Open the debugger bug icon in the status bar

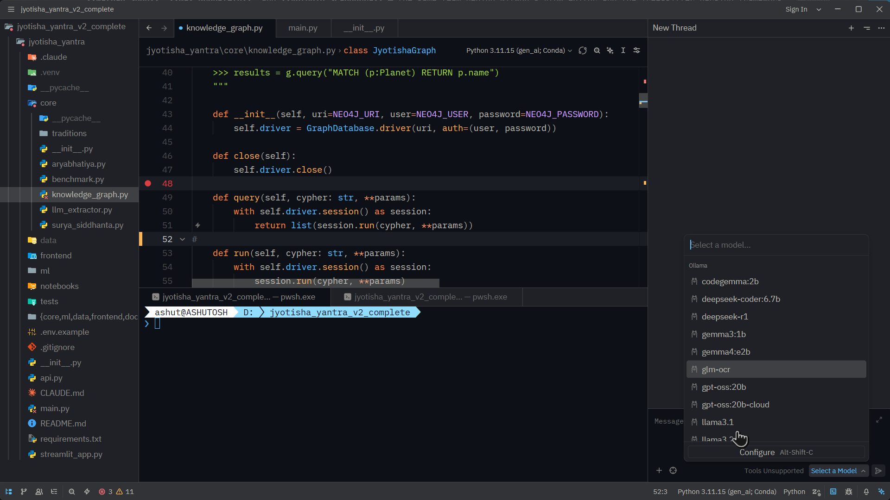click(x=849, y=492)
